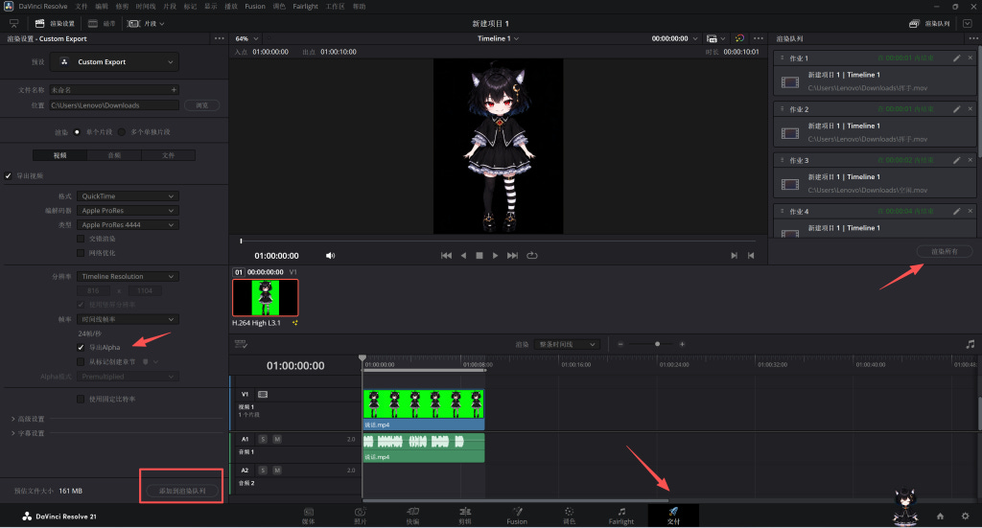This screenshot has height=528, width=982.
Task: Enable the 使用固定比特率 checkbox
Action: point(81,400)
